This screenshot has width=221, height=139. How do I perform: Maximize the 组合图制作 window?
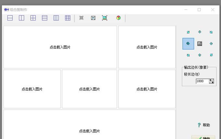(199, 10)
